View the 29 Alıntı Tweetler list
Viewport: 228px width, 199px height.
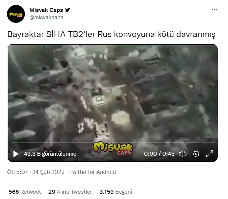(70, 192)
